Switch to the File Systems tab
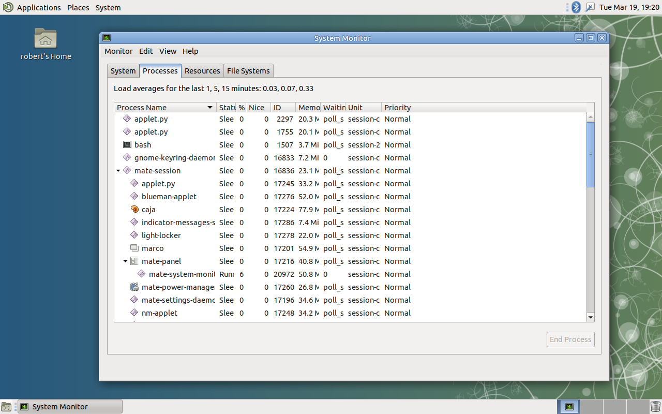 (x=248, y=71)
